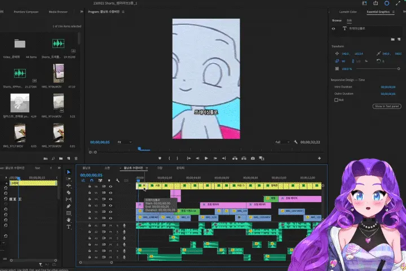Open the Browse tab in Essential Graphics
The image size is (406, 271).
click(337, 20)
